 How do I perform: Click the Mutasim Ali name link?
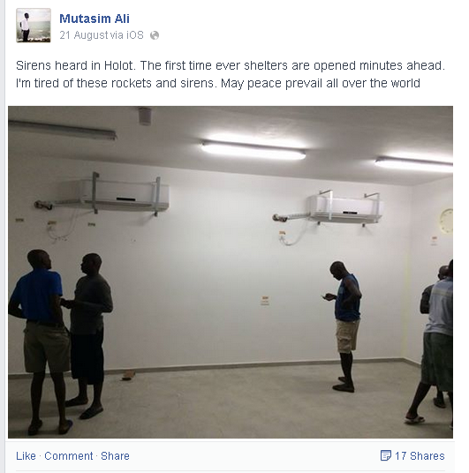(x=95, y=19)
